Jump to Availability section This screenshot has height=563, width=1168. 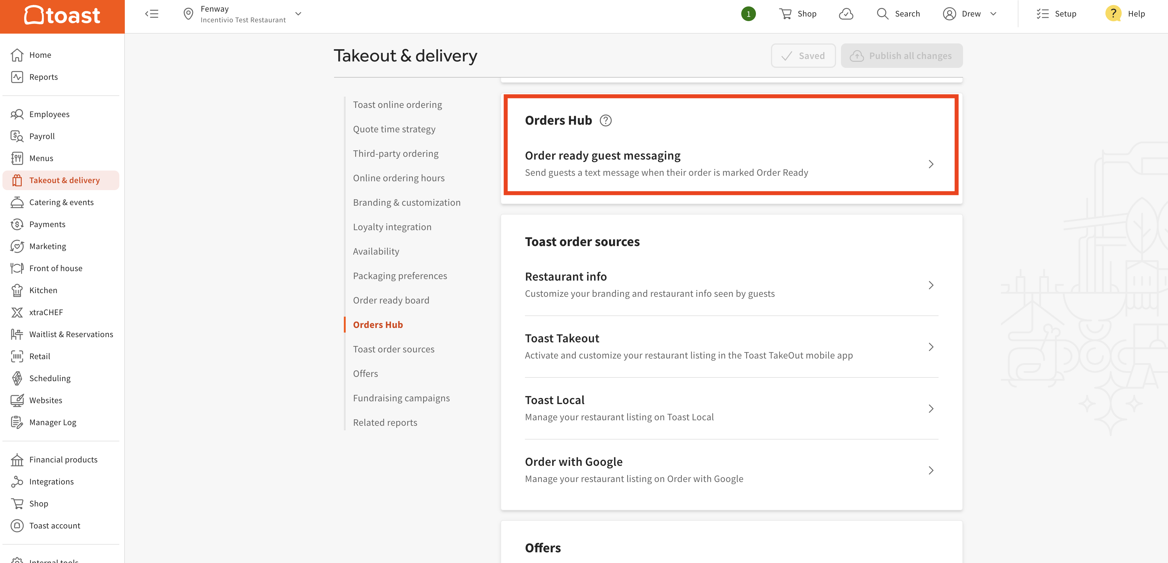click(376, 251)
